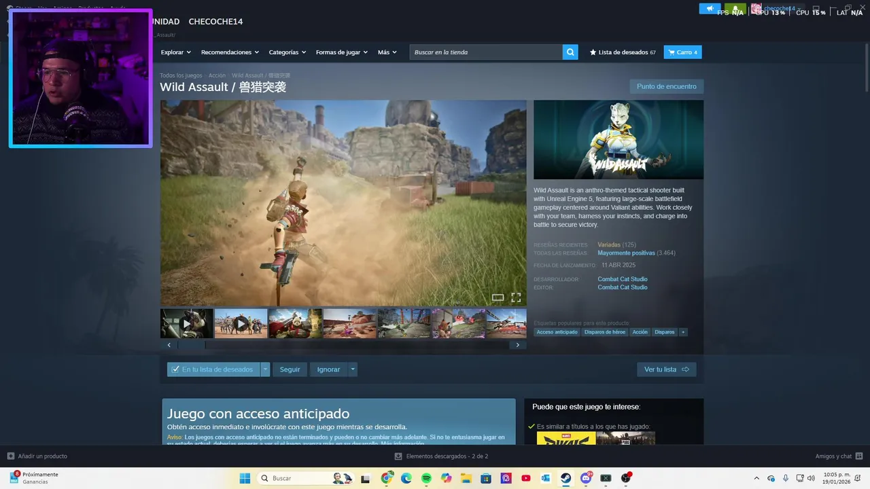
Task: Go to Acción breadcrumb link
Action: point(217,75)
